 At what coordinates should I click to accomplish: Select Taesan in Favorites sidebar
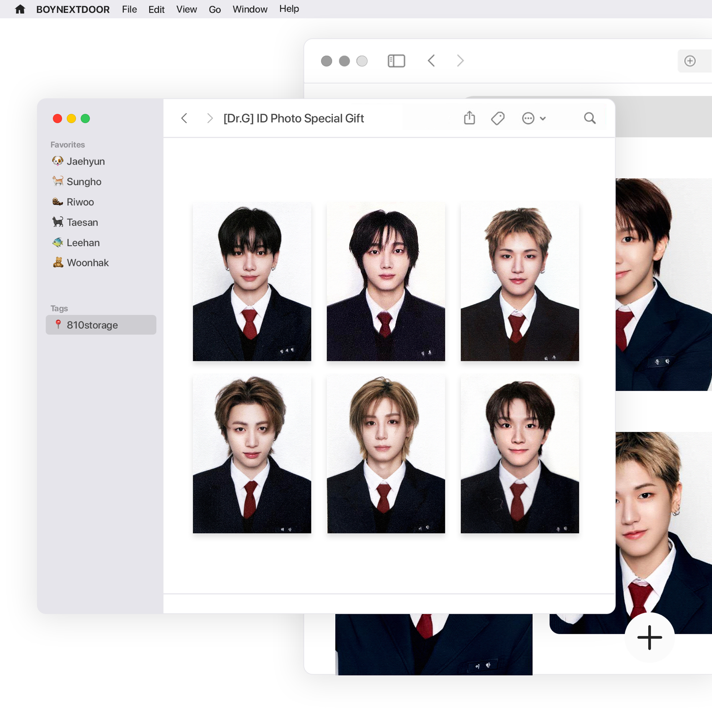tap(82, 222)
